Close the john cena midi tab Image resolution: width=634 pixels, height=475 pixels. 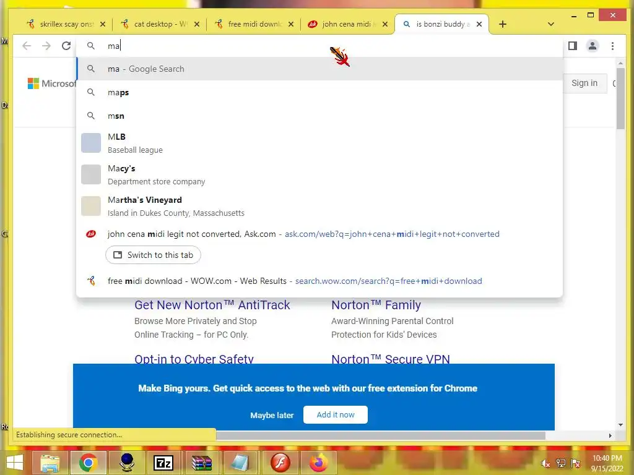385,24
